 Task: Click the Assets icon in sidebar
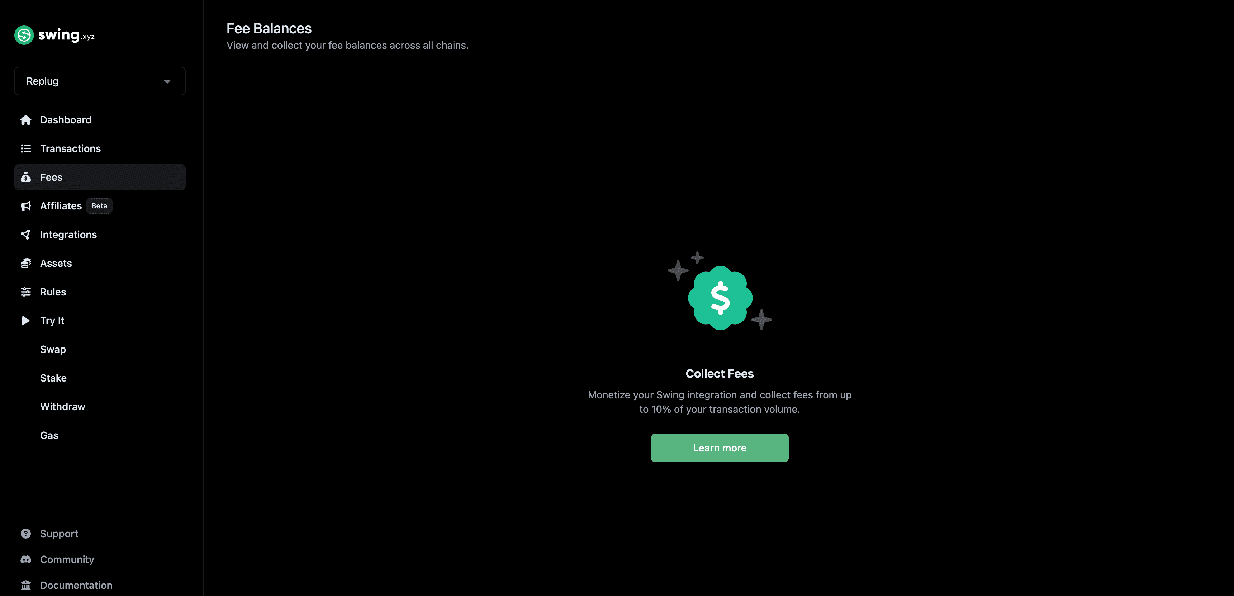[25, 263]
